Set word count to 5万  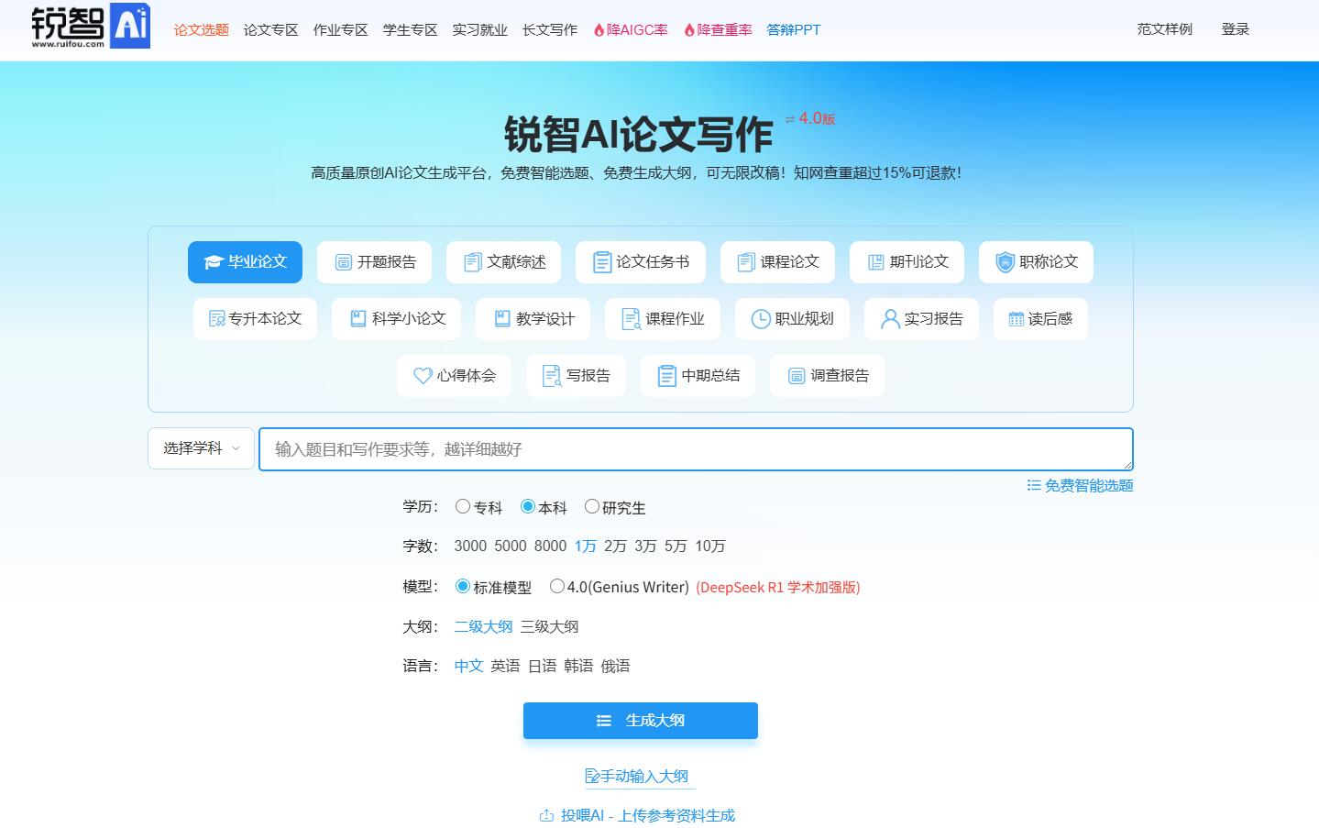coord(676,546)
